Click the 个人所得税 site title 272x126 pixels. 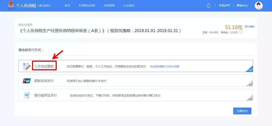tap(26, 5)
